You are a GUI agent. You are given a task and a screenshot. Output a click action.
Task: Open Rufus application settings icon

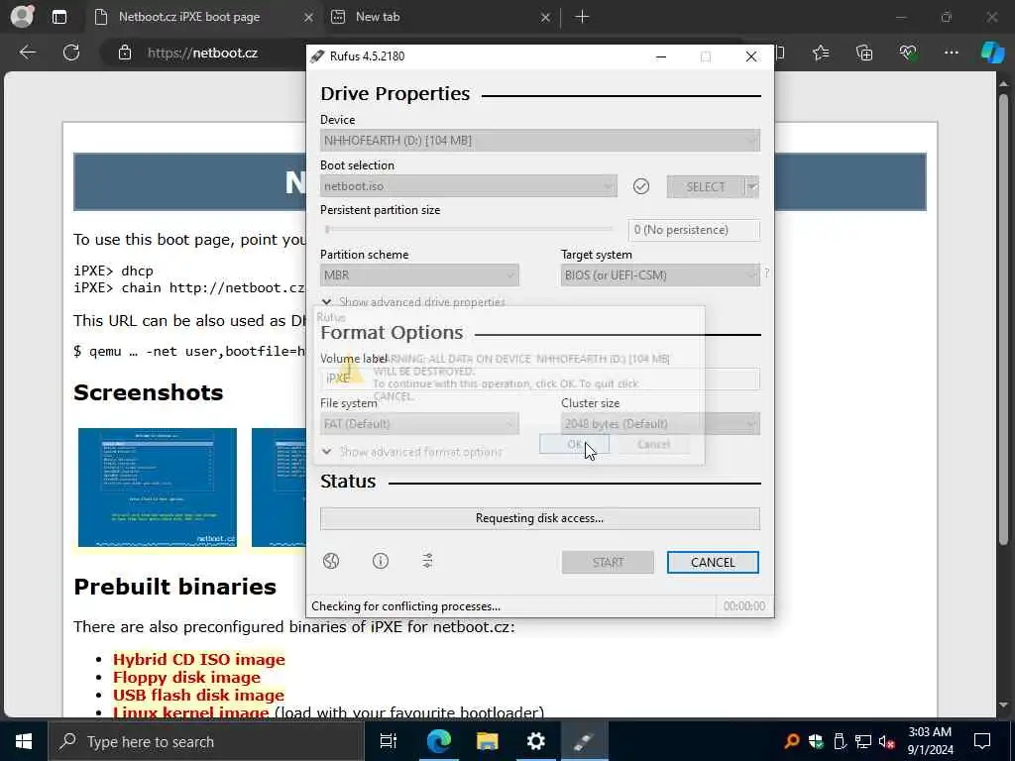coord(427,561)
